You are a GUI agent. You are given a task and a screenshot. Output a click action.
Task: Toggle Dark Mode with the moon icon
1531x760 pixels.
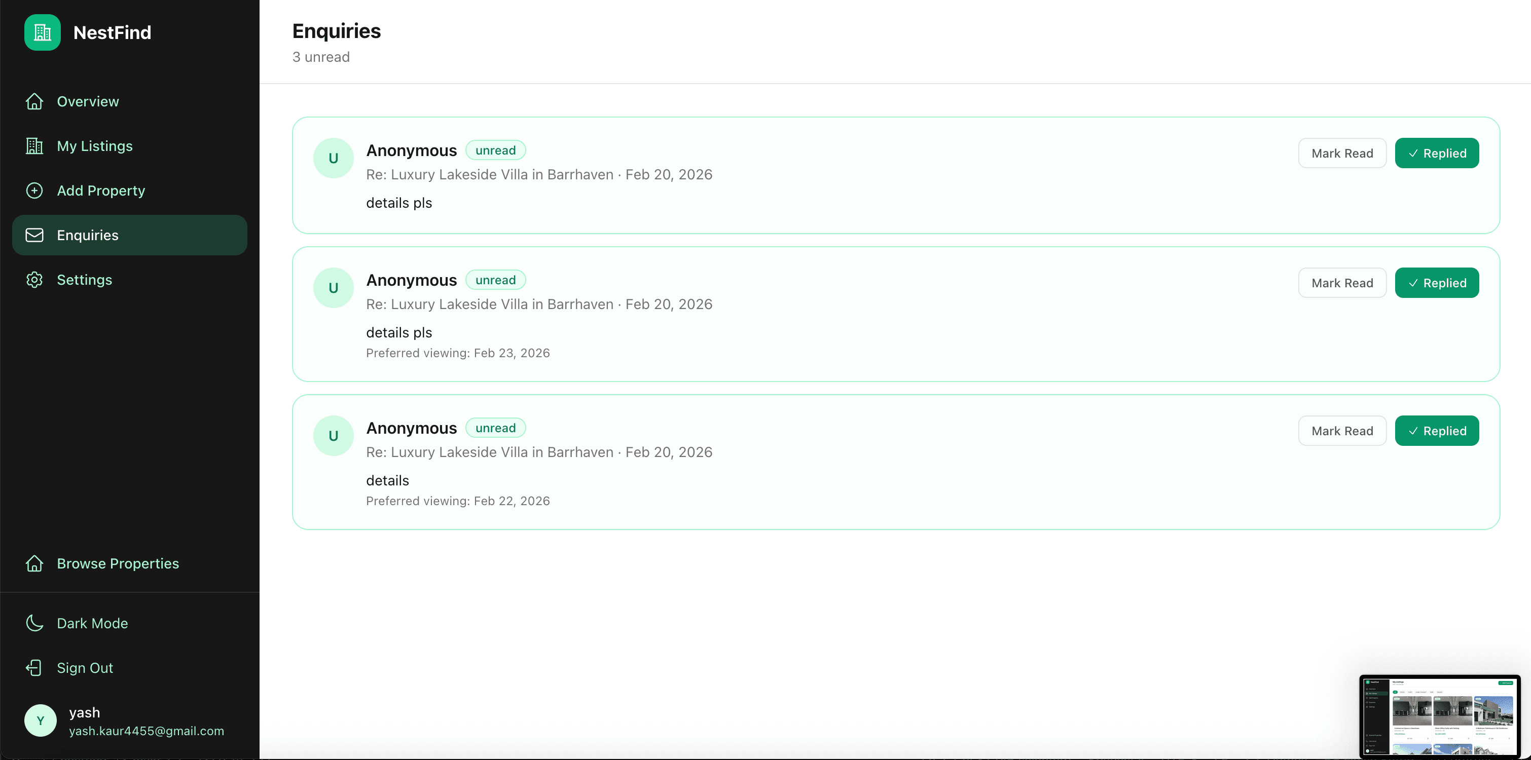point(34,623)
